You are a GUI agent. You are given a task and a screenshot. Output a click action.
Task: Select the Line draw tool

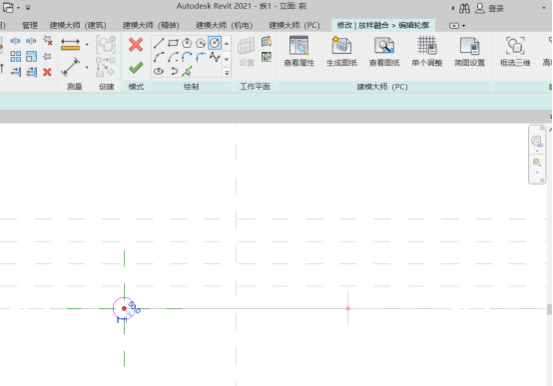(159, 43)
